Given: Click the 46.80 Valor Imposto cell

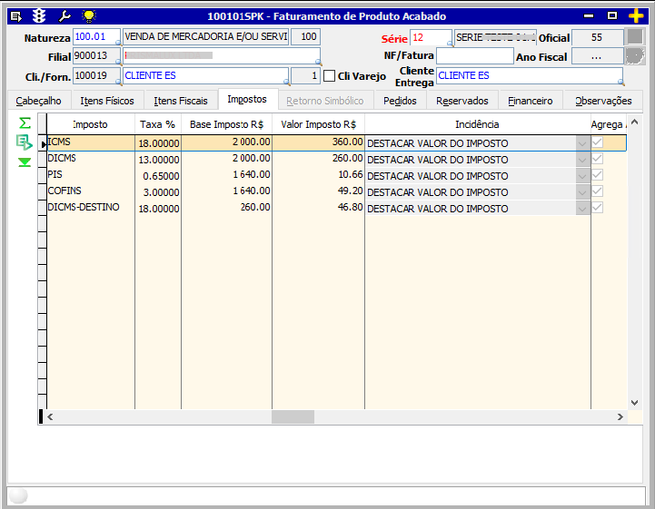Looking at the screenshot, I should click(318, 208).
